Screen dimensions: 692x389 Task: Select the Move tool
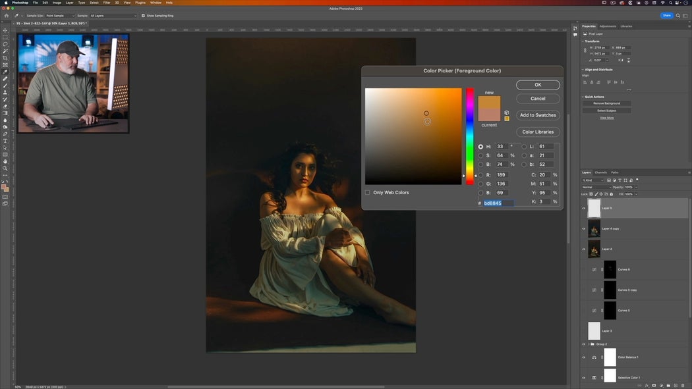(4, 30)
